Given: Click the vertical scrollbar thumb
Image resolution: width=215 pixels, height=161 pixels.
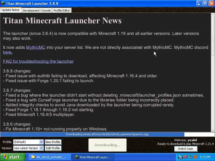Looking at the screenshot, I should pyautogui.click(x=213, y=36).
